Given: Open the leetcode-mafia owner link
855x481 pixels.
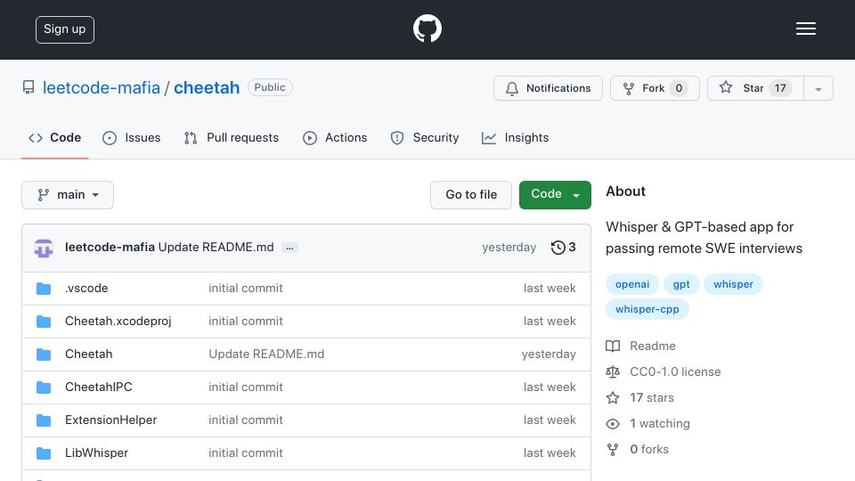Looking at the screenshot, I should tap(102, 88).
